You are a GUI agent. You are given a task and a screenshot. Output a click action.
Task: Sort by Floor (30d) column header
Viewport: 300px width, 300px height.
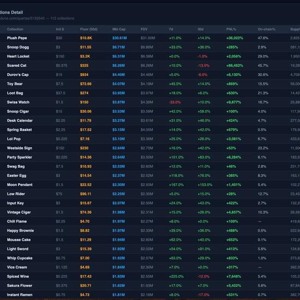89,29
